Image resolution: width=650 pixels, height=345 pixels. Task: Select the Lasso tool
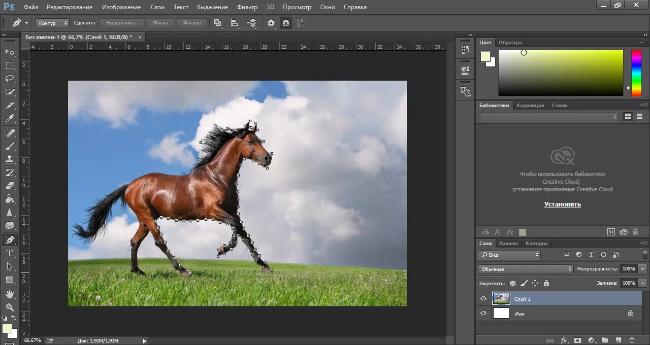pyautogui.click(x=10, y=79)
